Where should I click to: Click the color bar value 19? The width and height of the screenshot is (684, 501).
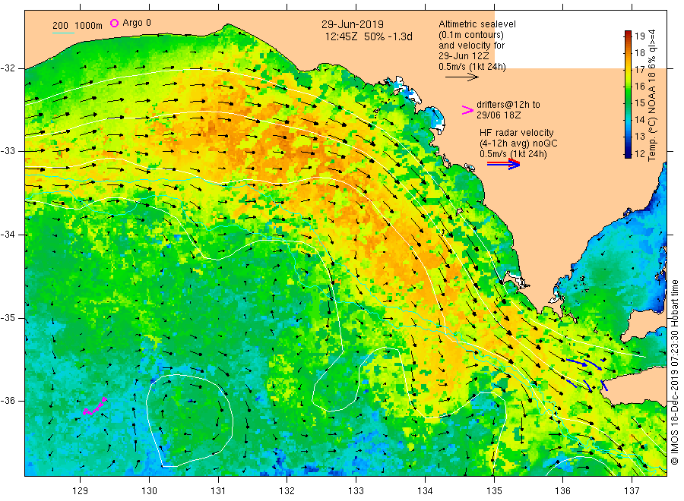(639, 36)
